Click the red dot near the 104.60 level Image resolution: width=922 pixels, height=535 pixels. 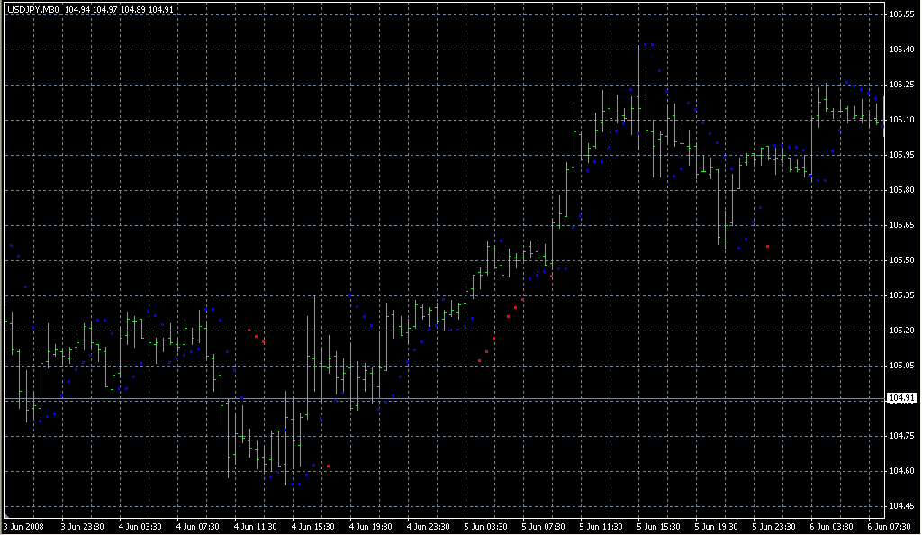coord(328,466)
